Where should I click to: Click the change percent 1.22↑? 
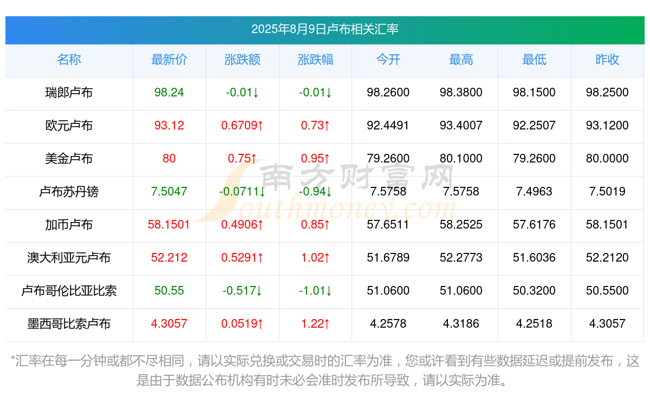coord(316,324)
